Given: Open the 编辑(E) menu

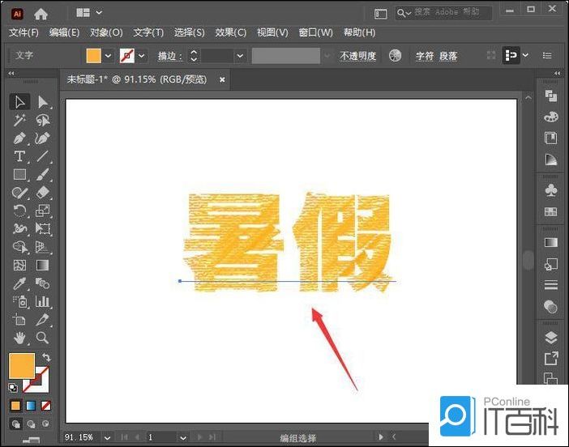Looking at the screenshot, I should pos(64,32).
